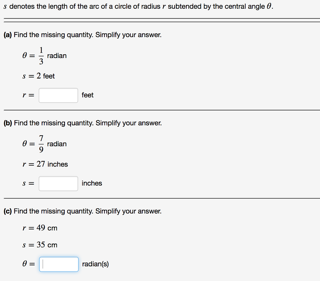
Task: Click the label 'radian(s)' beside the part (c) box
Action: coord(95,264)
